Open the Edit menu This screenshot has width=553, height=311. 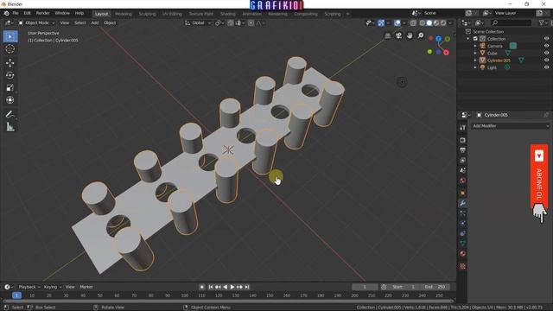coord(27,13)
